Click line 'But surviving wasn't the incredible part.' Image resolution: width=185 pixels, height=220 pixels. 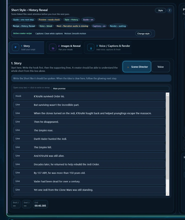click(90, 105)
